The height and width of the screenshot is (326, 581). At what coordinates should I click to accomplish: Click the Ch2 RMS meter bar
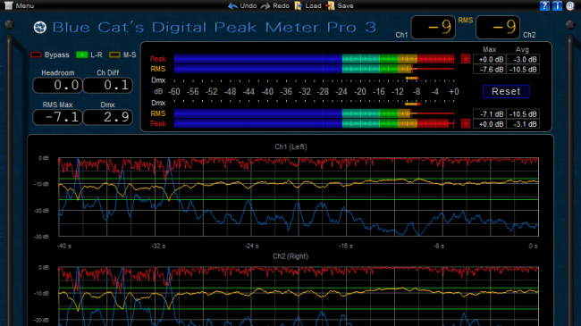coord(315,113)
